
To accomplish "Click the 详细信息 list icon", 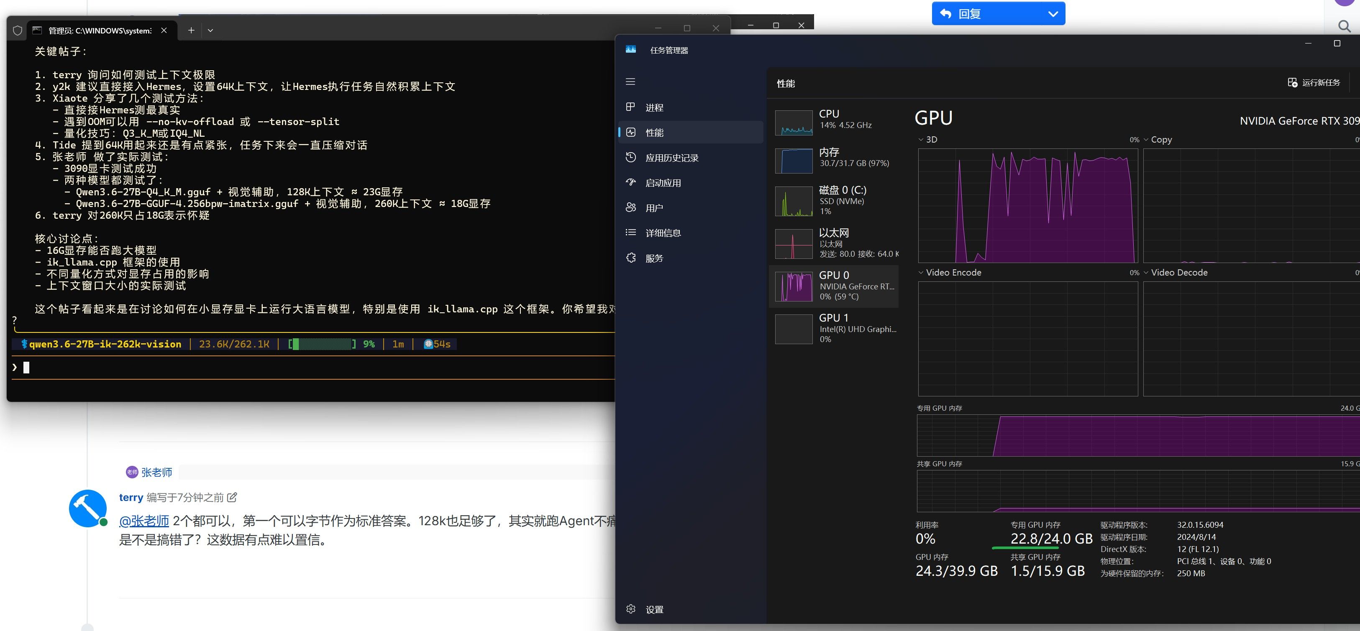I will 630,232.
